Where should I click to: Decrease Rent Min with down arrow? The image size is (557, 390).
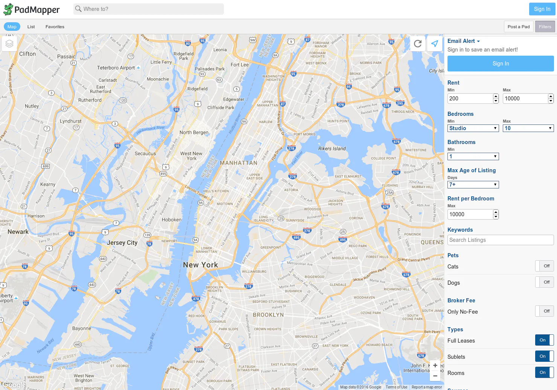tap(496, 101)
